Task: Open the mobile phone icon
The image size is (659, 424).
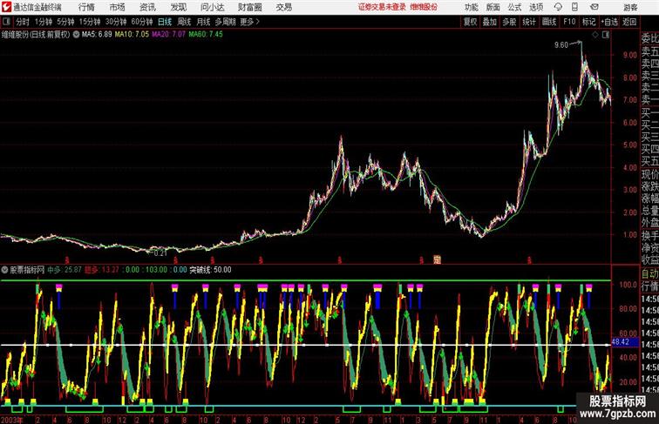Action: 574,7
